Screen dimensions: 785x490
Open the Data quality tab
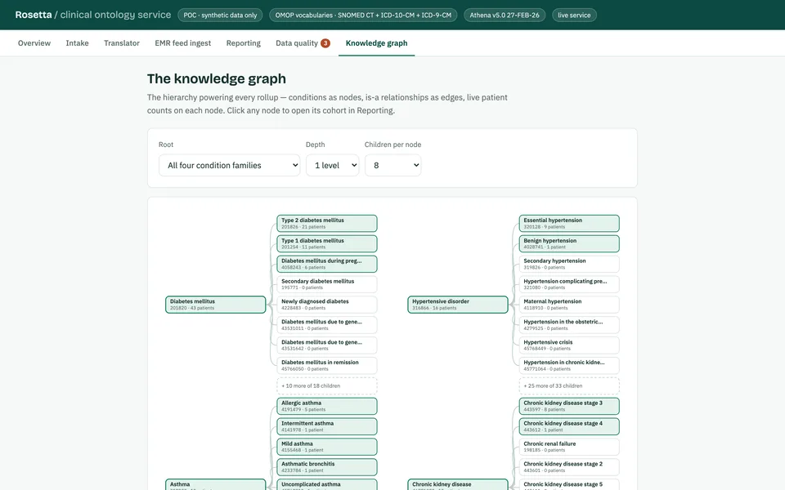(x=297, y=43)
